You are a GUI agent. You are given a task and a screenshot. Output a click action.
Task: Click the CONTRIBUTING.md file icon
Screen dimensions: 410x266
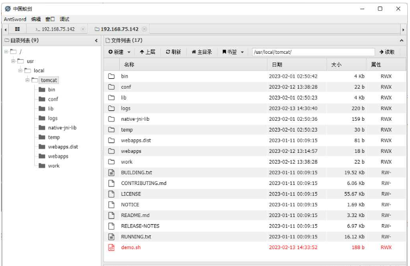pos(112,183)
